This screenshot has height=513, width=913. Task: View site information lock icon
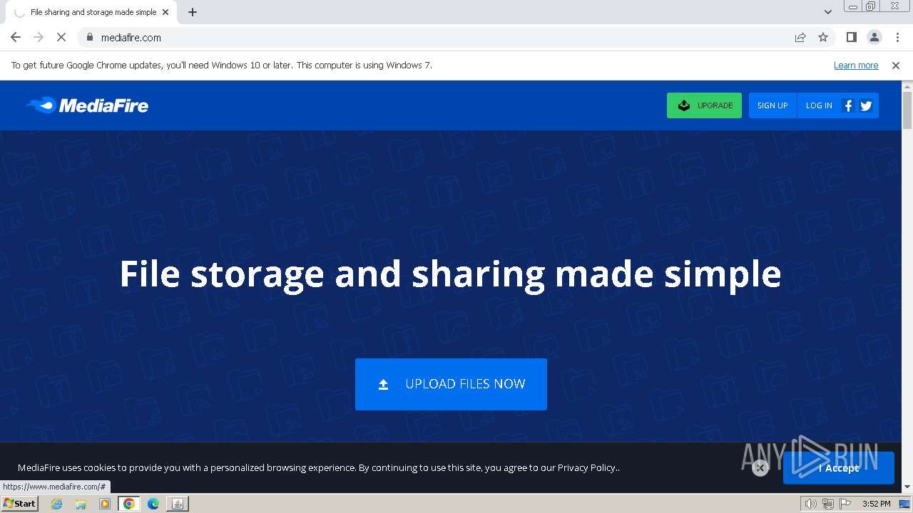pyautogui.click(x=89, y=37)
